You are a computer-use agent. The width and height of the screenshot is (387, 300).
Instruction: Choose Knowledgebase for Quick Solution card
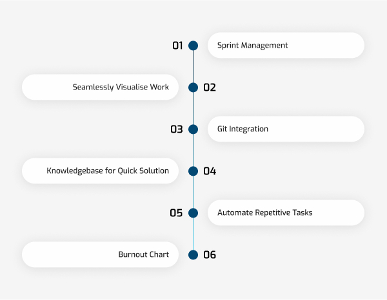(x=100, y=171)
